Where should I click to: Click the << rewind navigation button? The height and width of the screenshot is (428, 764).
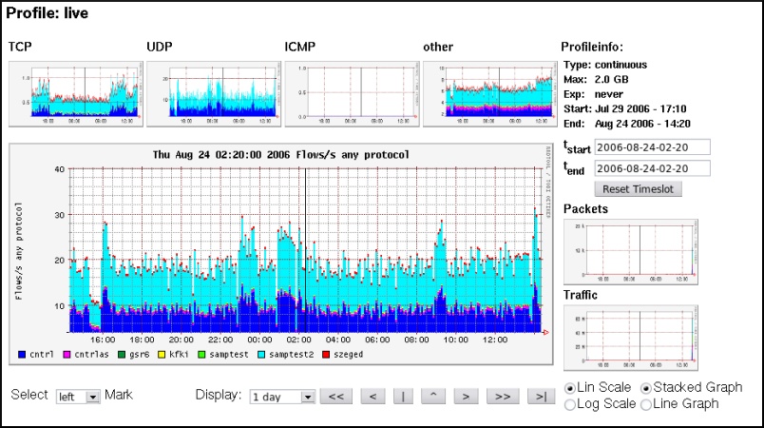336,397
